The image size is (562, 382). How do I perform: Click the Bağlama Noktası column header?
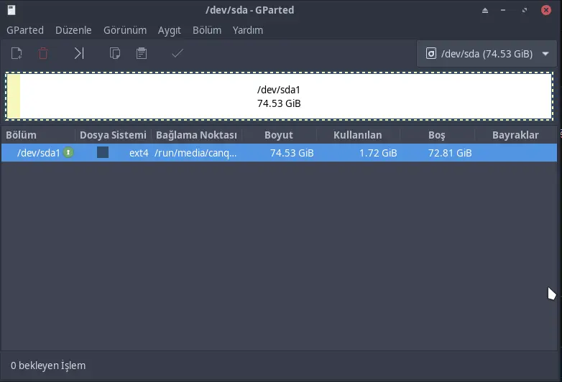(x=196, y=135)
